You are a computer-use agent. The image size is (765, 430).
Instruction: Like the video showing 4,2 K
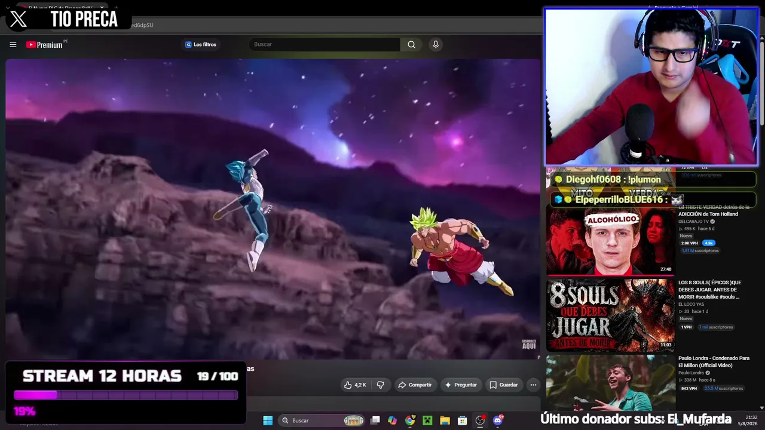click(356, 385)
